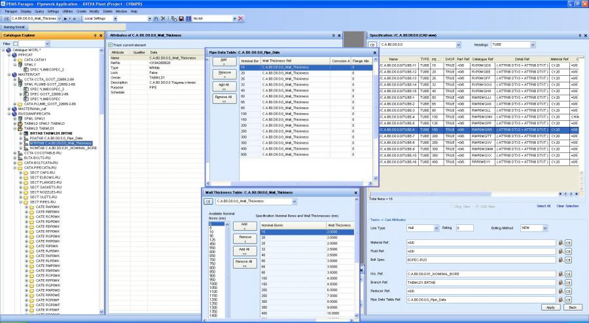Click the CE button in the Wall Thickness Table dialog
The image size is (589, 323).
[209, 201]
